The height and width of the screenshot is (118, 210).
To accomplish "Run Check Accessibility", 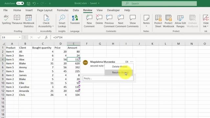I will coord(46,21).
